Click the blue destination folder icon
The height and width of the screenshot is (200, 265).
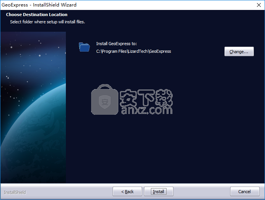[84, 47]
